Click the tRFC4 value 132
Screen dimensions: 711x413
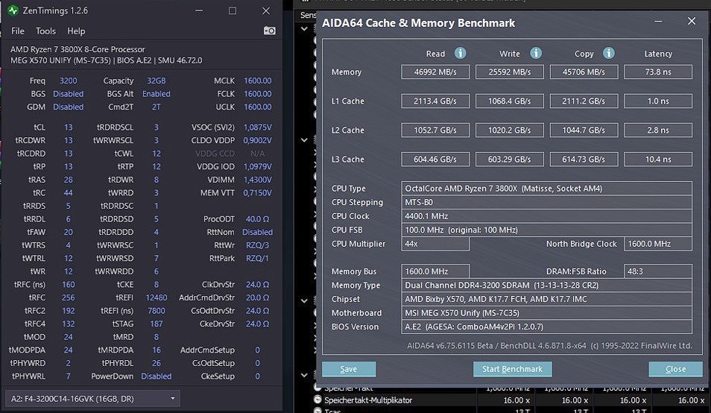click(68, 324)
